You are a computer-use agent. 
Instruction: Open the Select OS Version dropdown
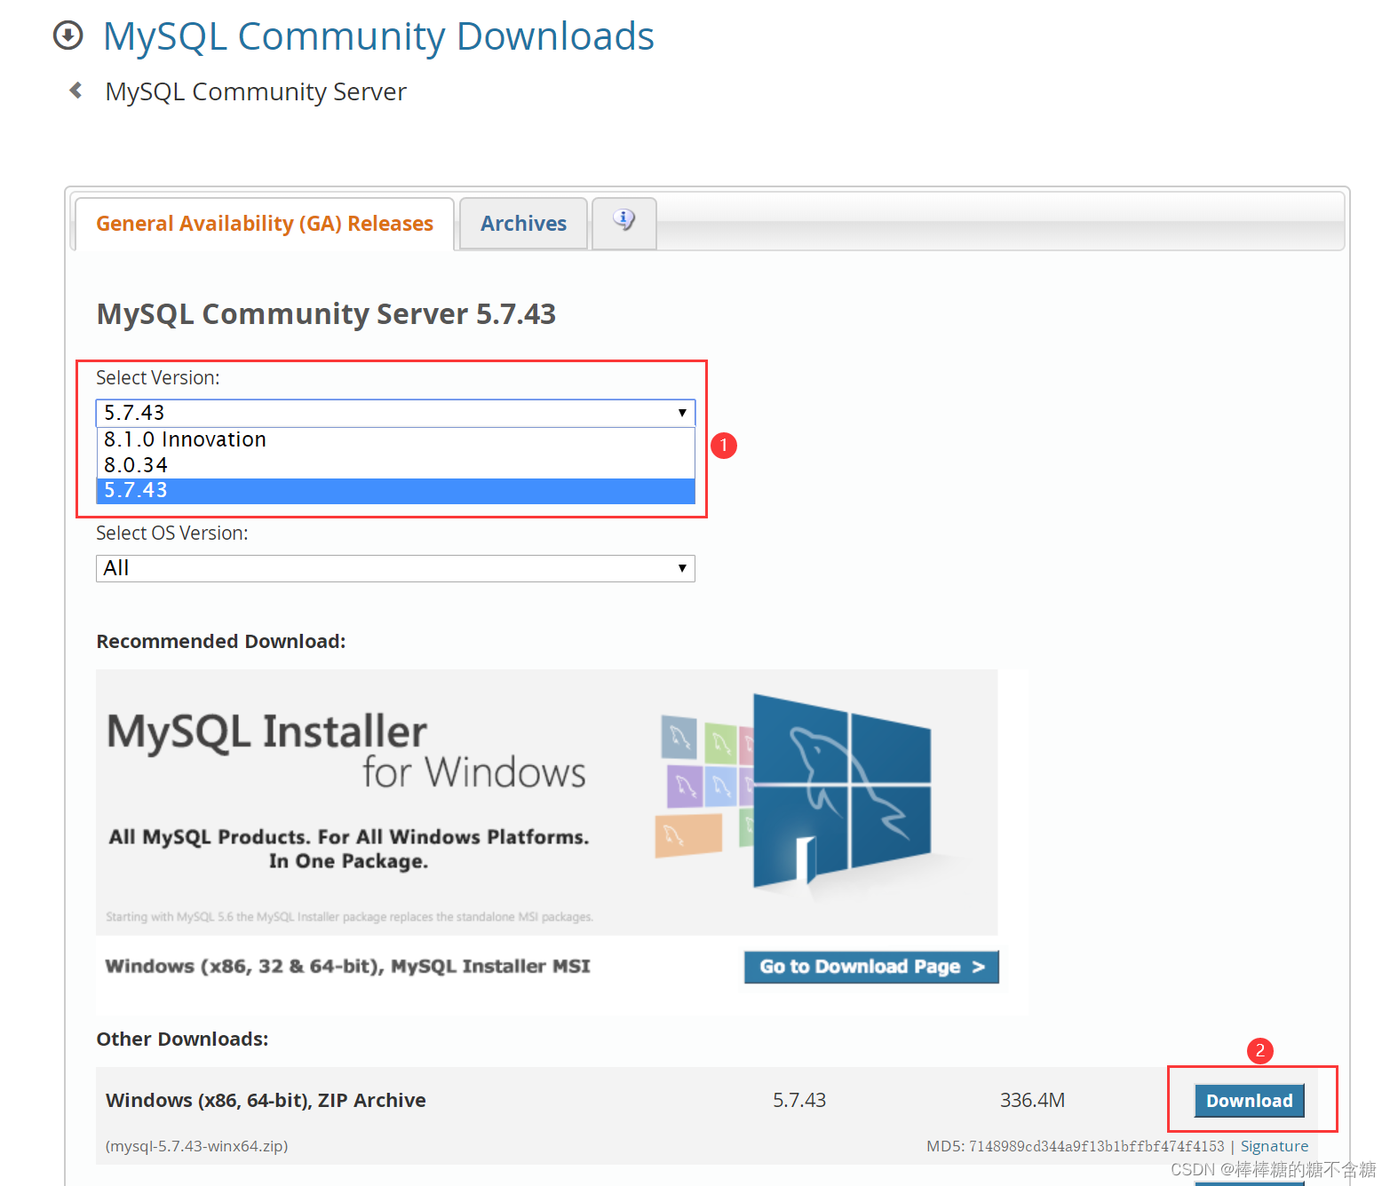coord(395,568)
